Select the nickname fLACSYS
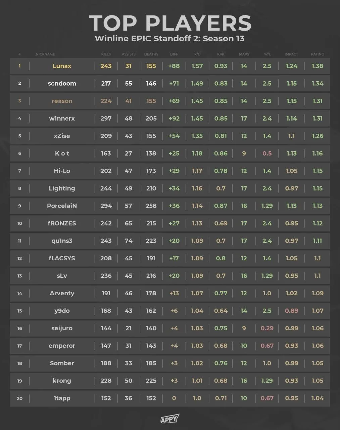 click(62, 258)
